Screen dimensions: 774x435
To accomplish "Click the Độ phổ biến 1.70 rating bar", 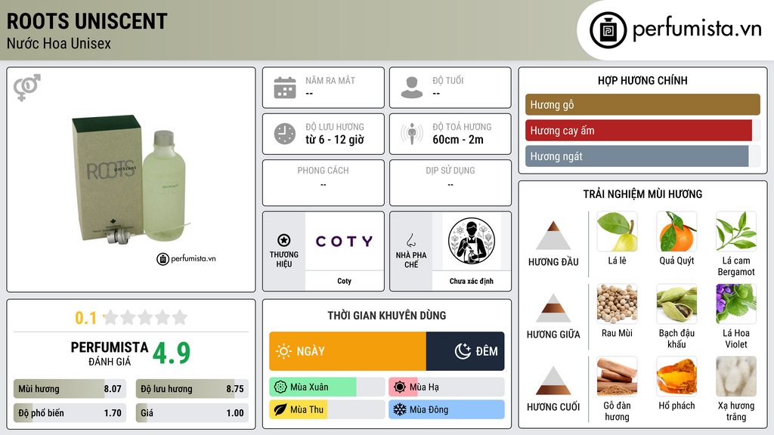I will click(70, 413).
